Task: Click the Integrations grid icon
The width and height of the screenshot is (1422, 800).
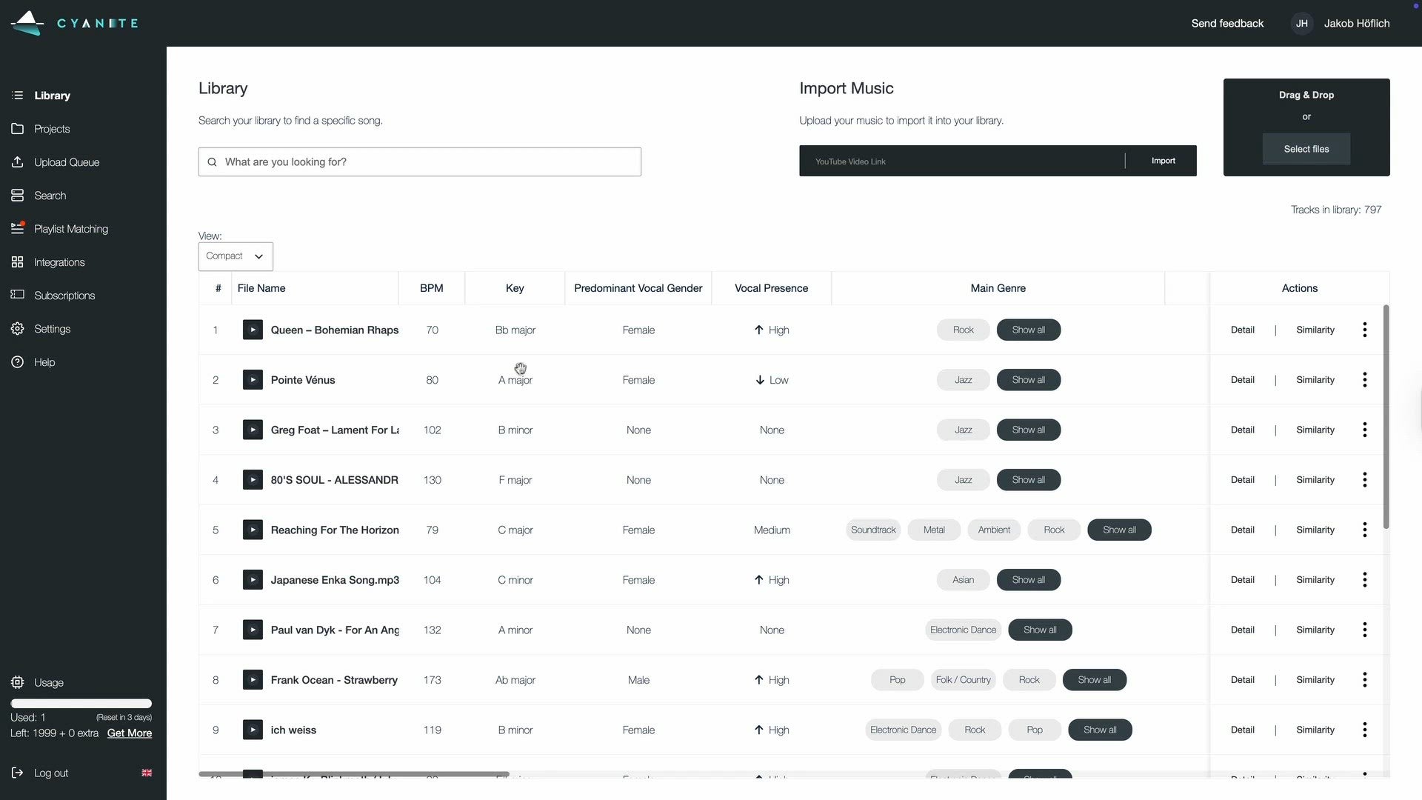Action: pyautogui.click(x=18, y=262)
